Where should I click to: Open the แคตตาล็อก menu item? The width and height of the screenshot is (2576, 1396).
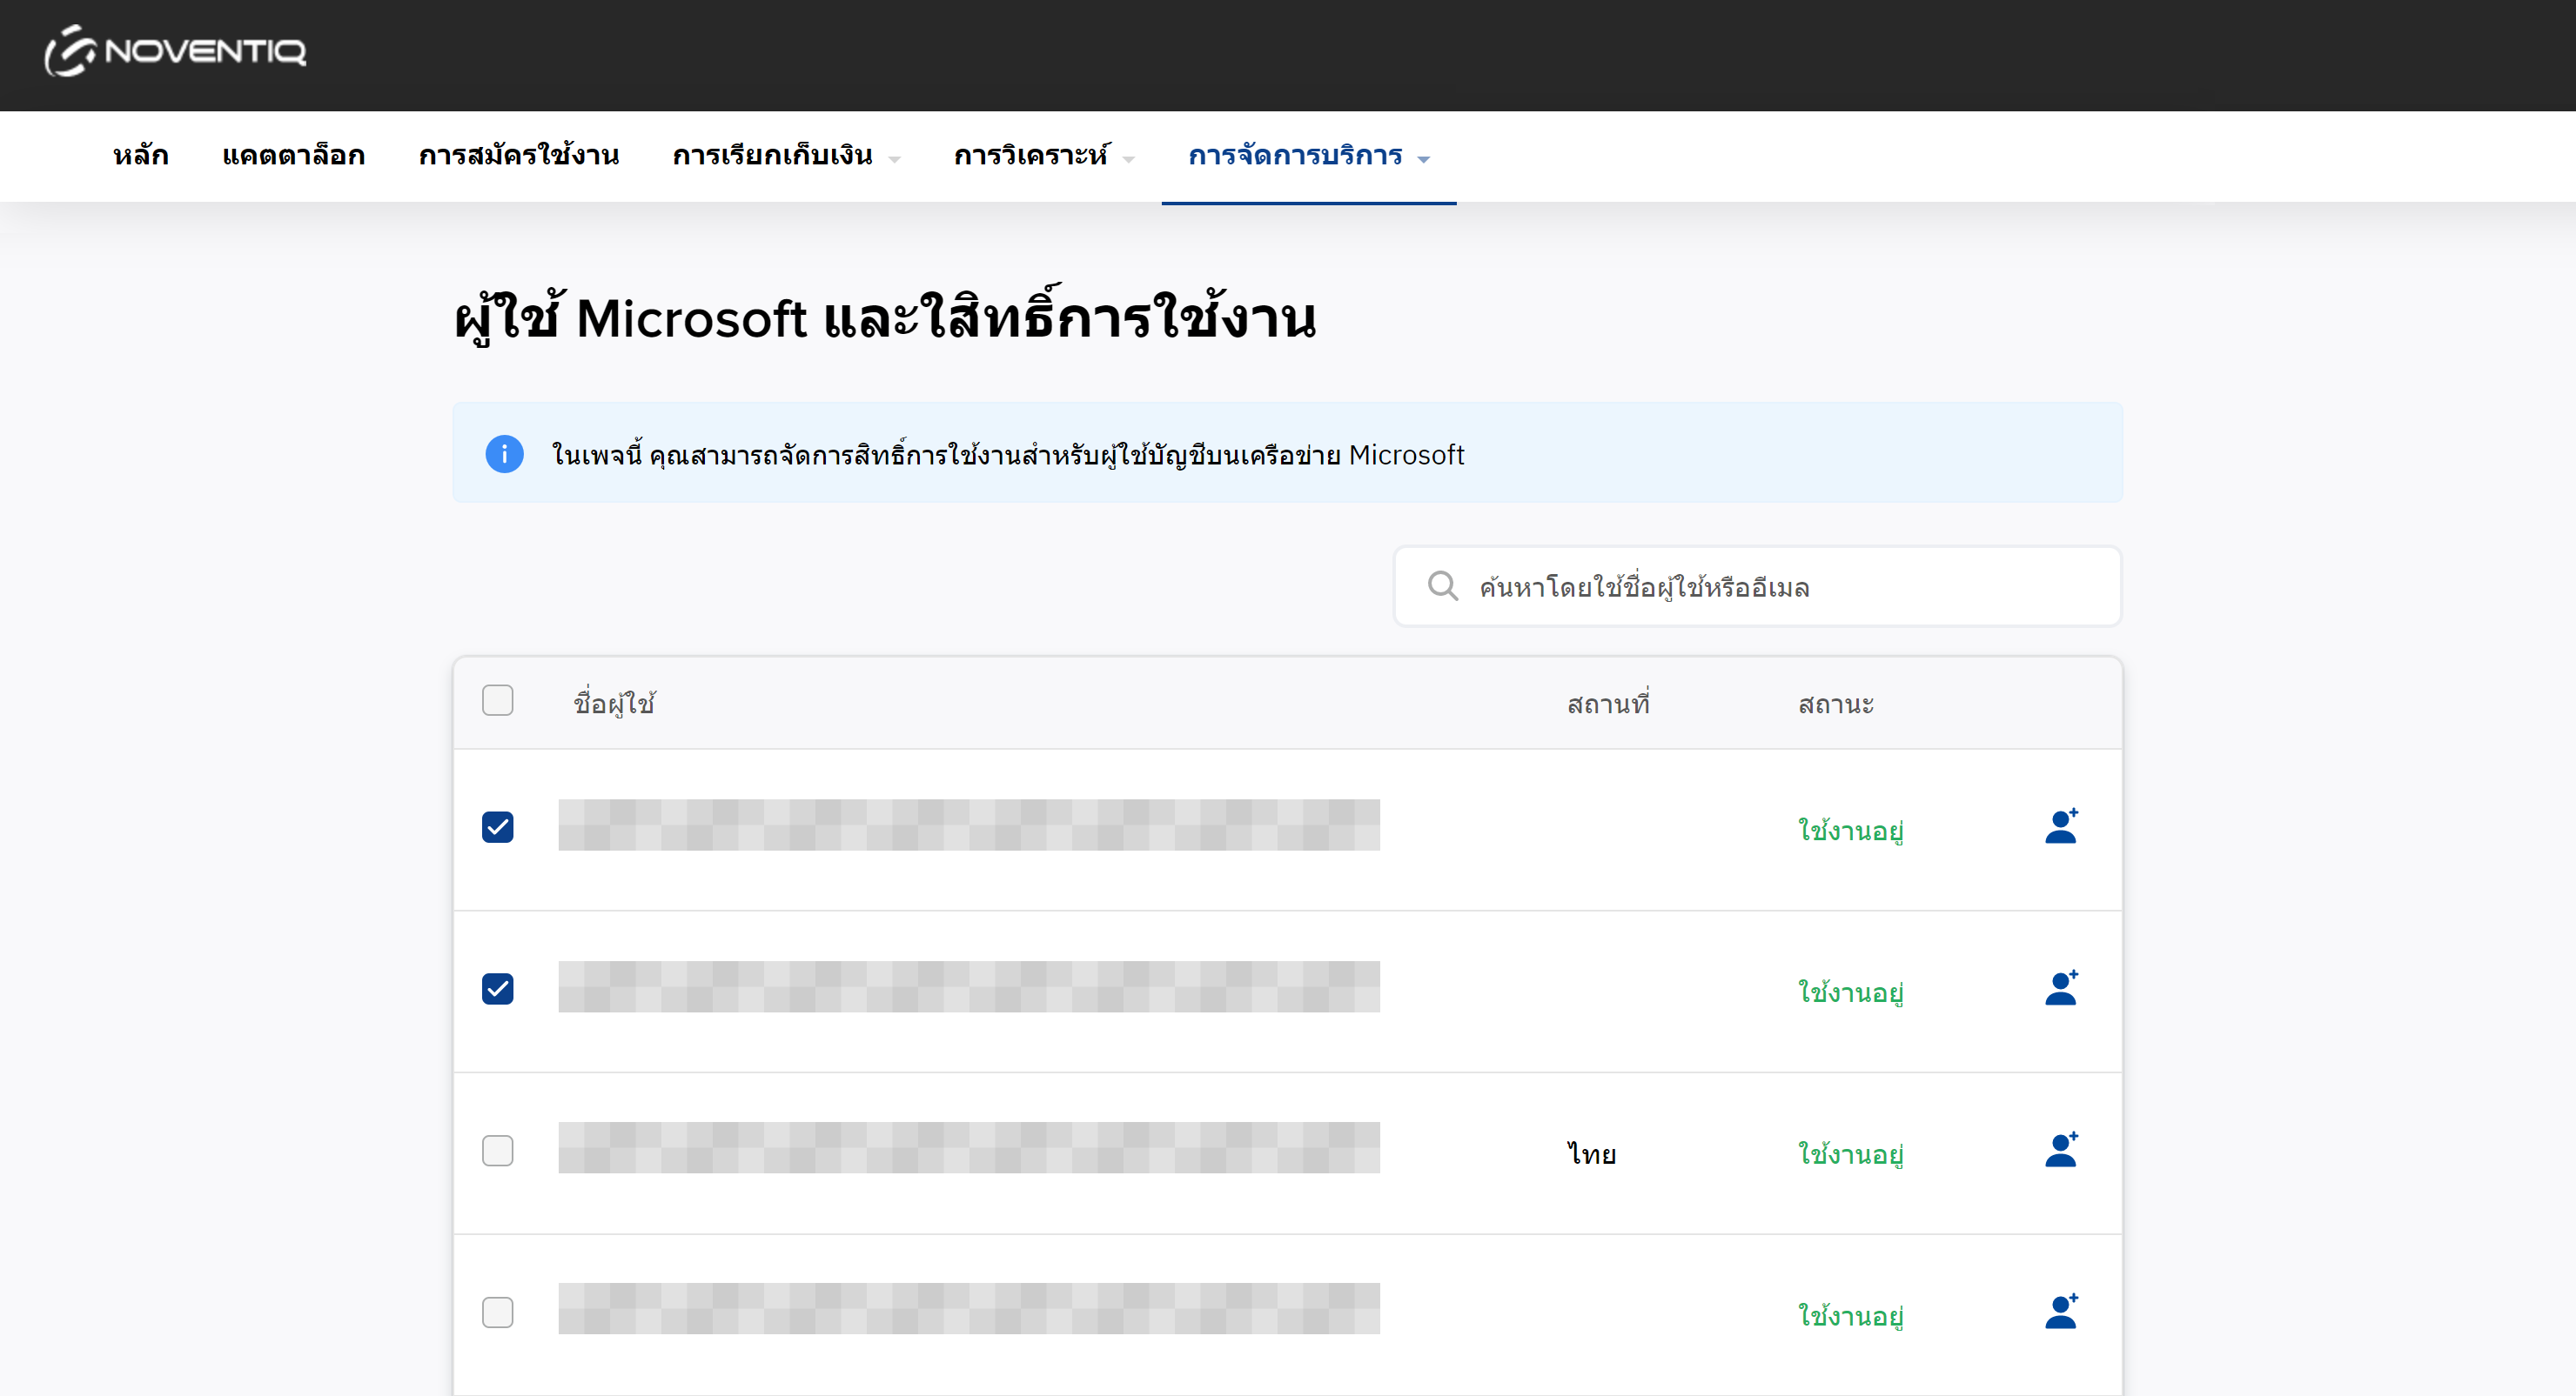(293, 156)
